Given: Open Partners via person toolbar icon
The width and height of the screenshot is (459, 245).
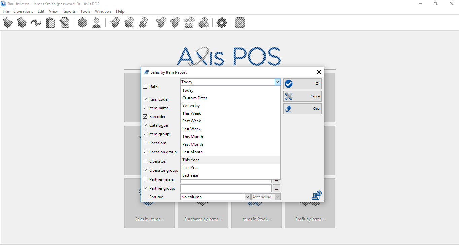Looking at the screenshot, I should (96, 23).
